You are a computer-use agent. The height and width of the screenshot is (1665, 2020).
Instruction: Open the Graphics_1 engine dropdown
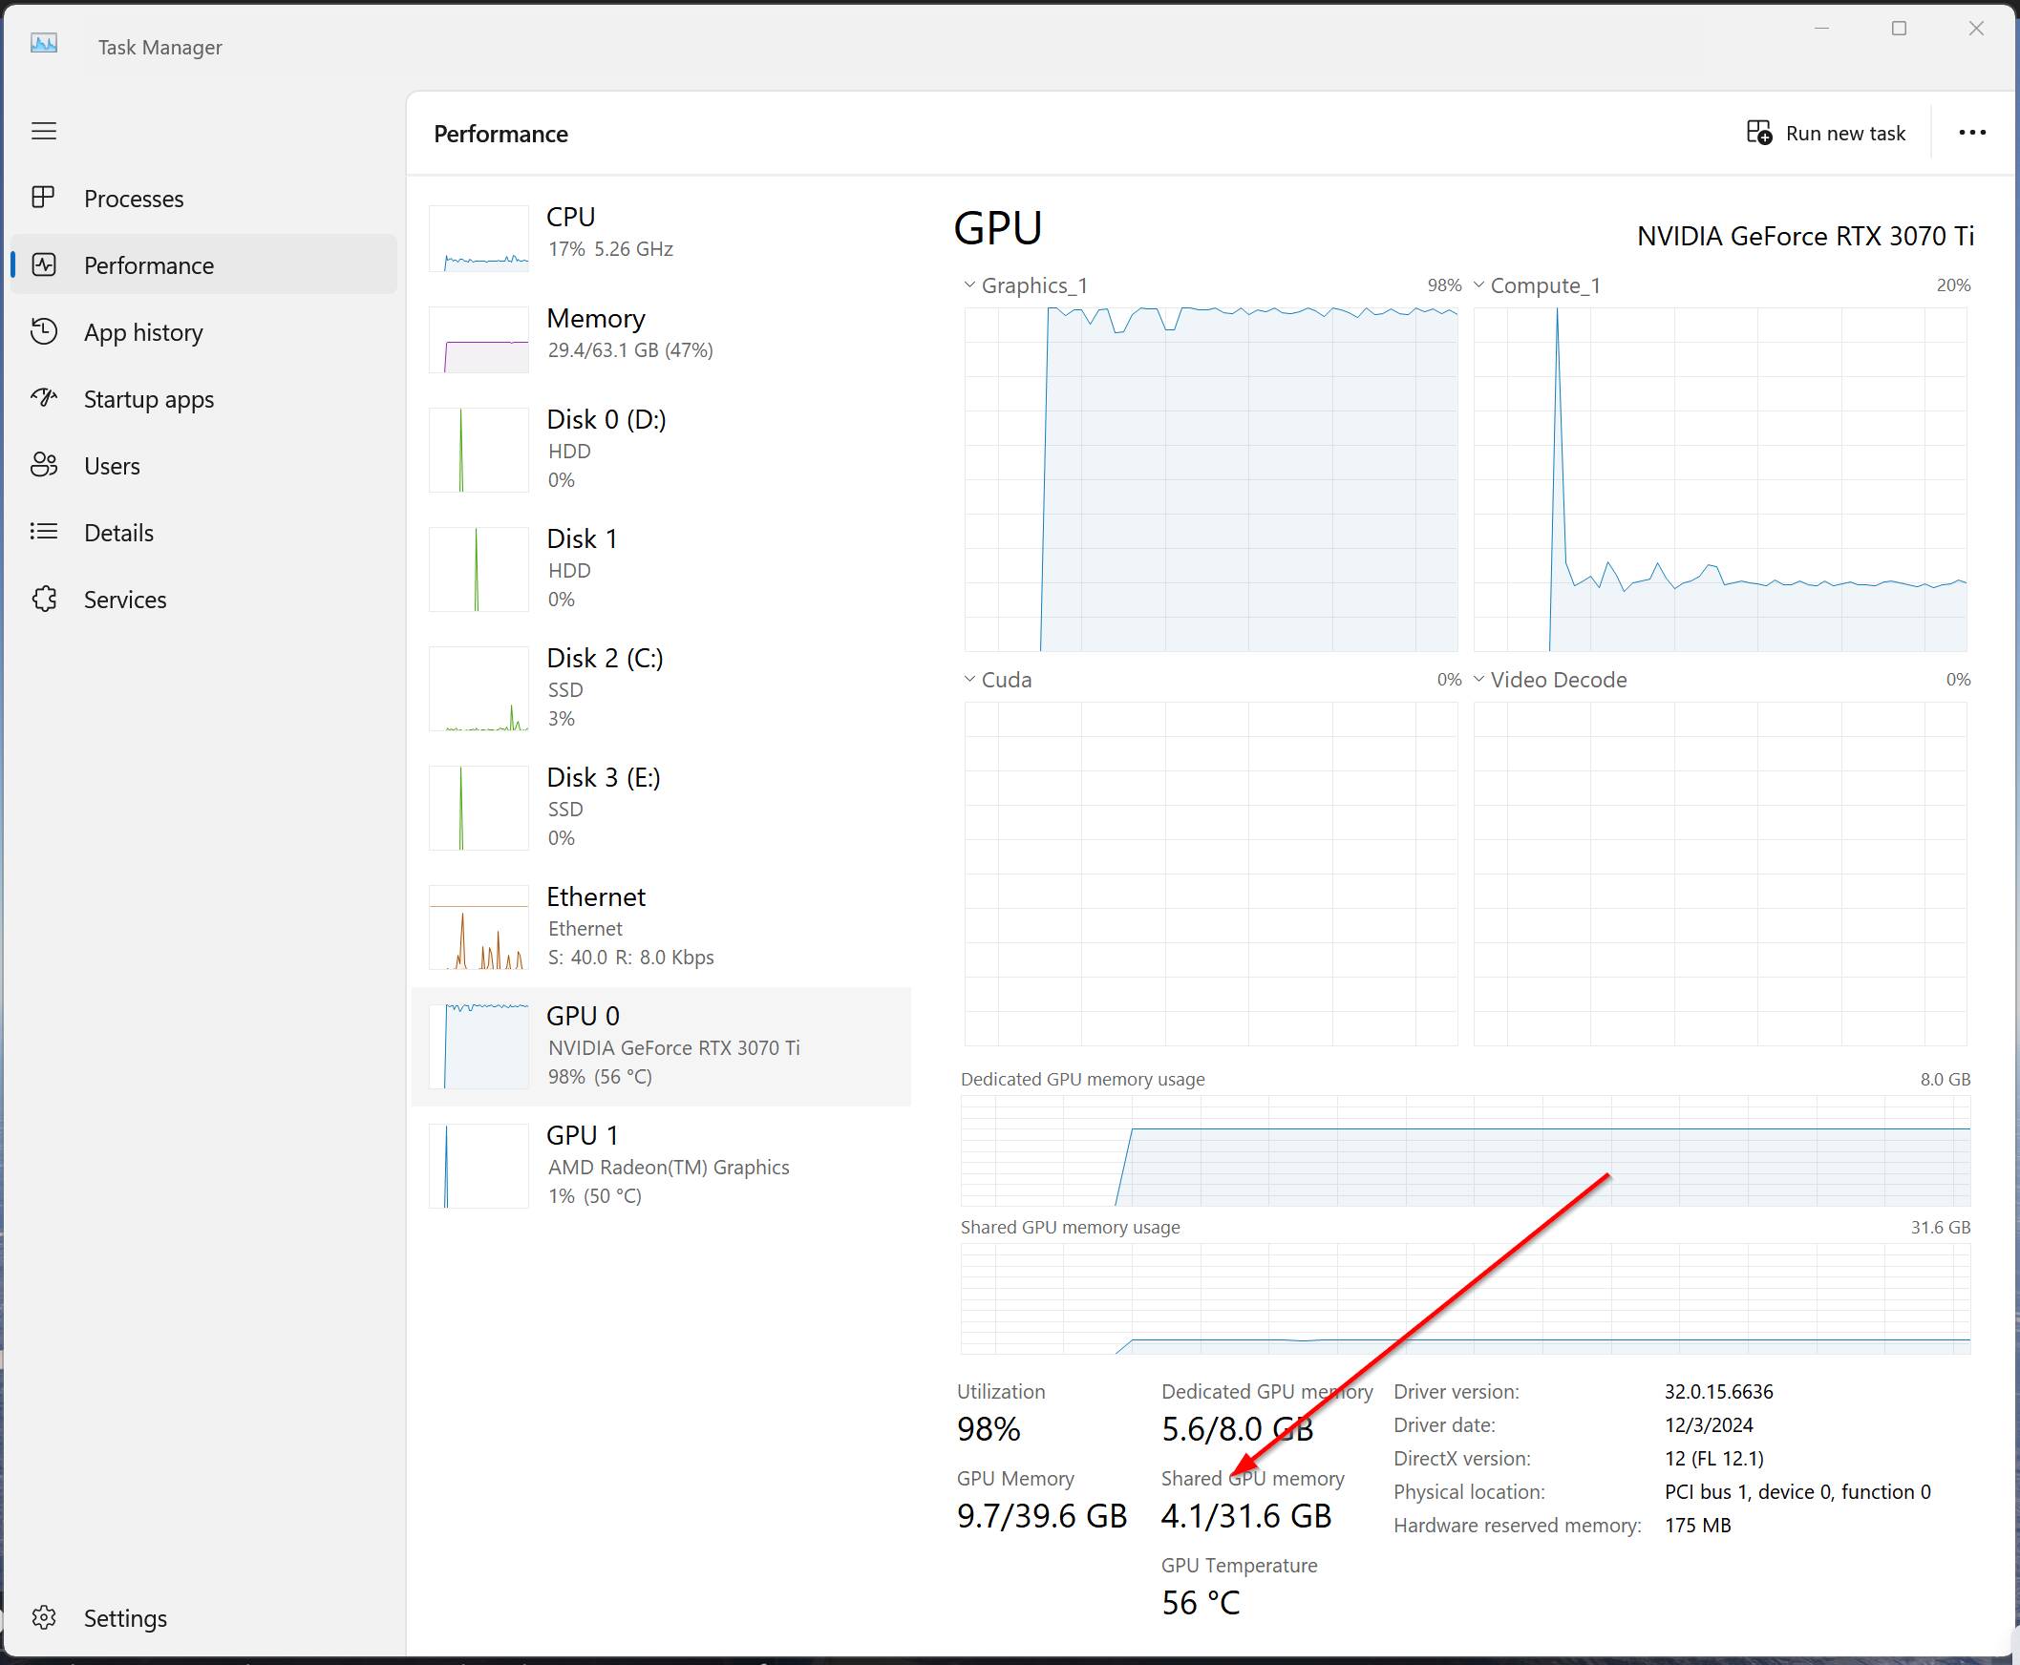coord(969,285)
